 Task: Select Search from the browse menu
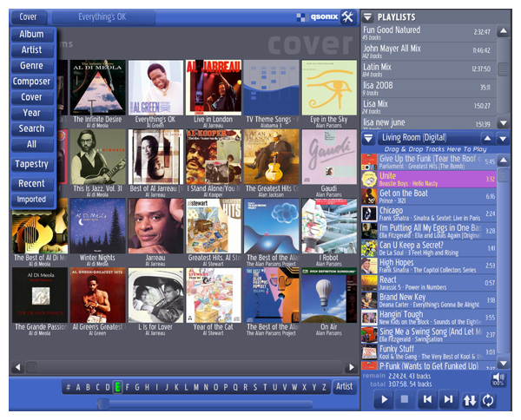(32, 128)
